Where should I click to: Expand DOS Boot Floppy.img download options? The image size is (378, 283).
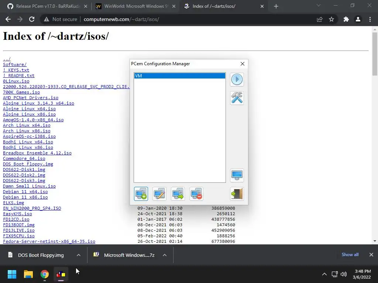click(79, 255)
